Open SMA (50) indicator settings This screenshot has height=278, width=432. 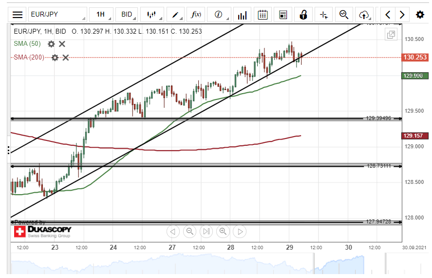(51, 44)
